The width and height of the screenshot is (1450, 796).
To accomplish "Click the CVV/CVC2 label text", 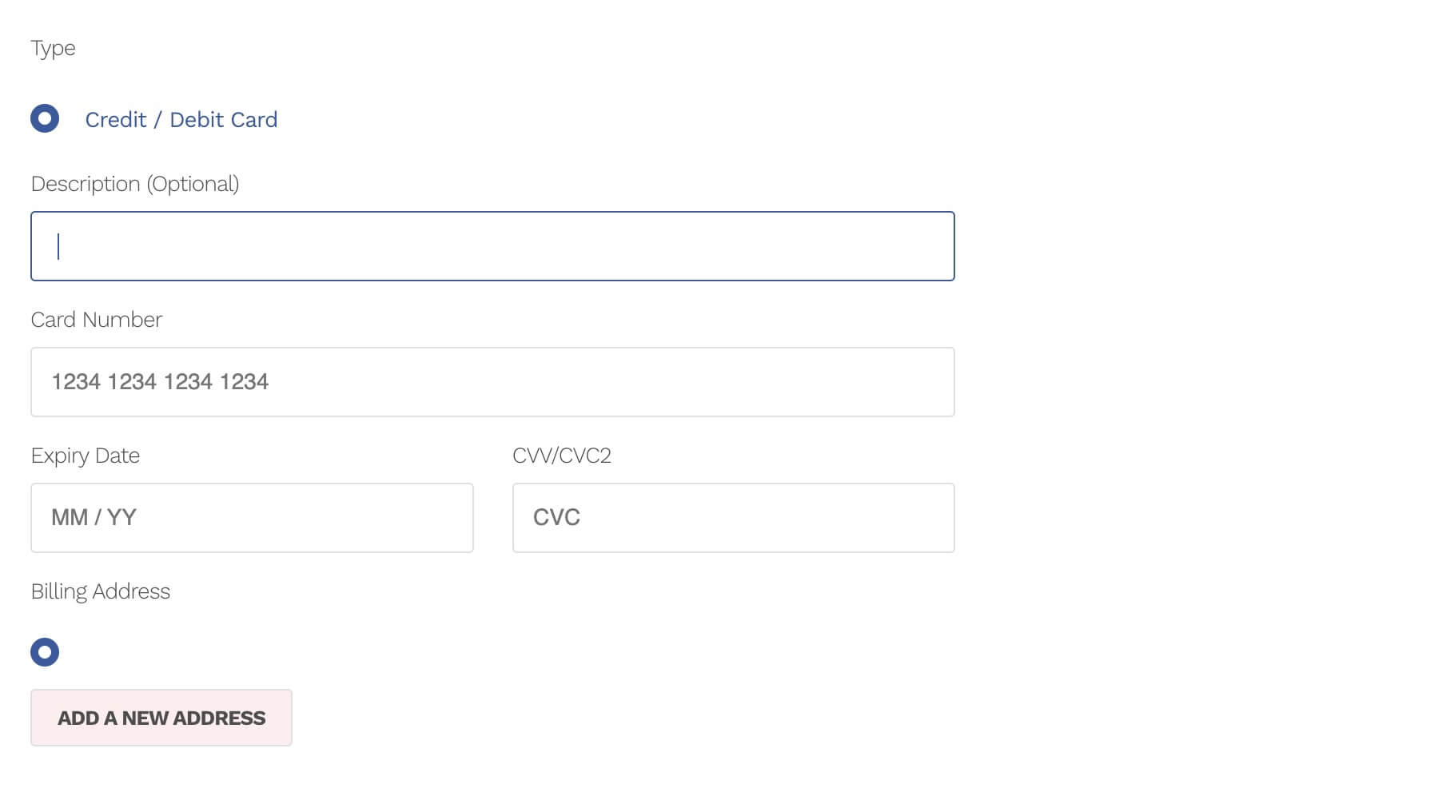I will pyautogui.click(x=561, y=456).
